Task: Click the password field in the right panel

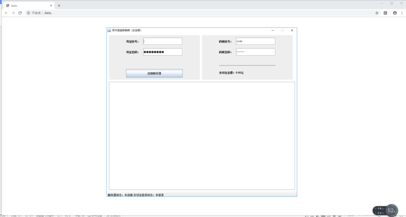Action: coord(255,52)
